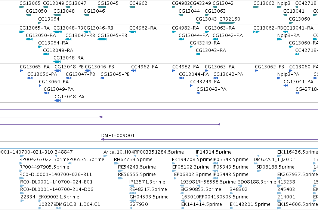The image size is (318, 210).
Task: Click the CG13065-RA transcript label
Action: [x=34, y=28]
